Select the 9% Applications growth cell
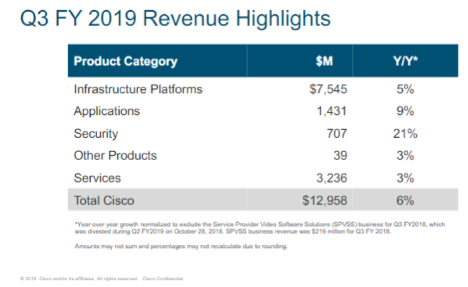 tap(406, 111)
